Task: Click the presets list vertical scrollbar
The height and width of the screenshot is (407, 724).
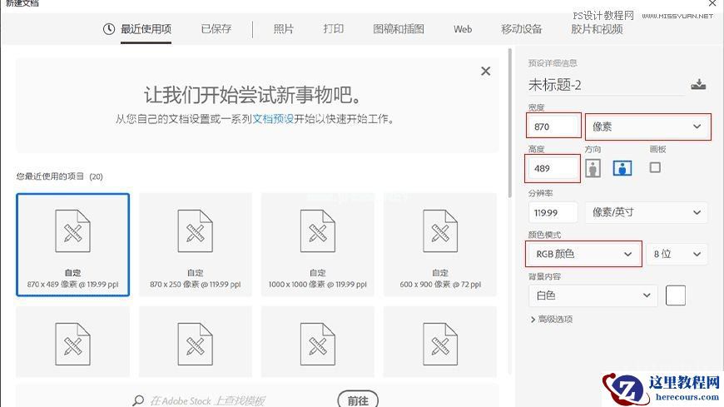Action: pyautogui.click(x=510, y=123)
